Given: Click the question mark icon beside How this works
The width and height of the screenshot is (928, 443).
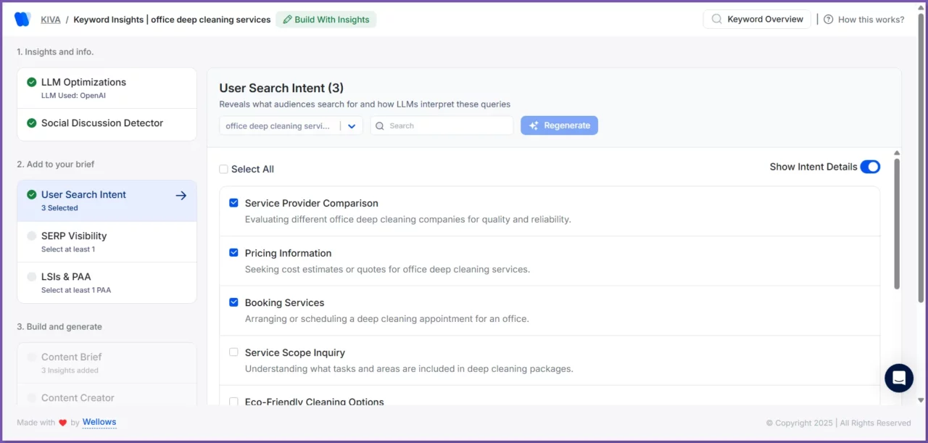Looking at the screenshot, I should 829,19.
